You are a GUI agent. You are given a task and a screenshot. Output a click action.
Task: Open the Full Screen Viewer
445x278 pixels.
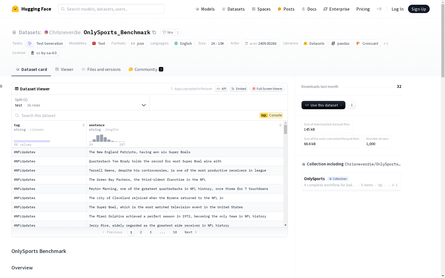tap(267, 89)
